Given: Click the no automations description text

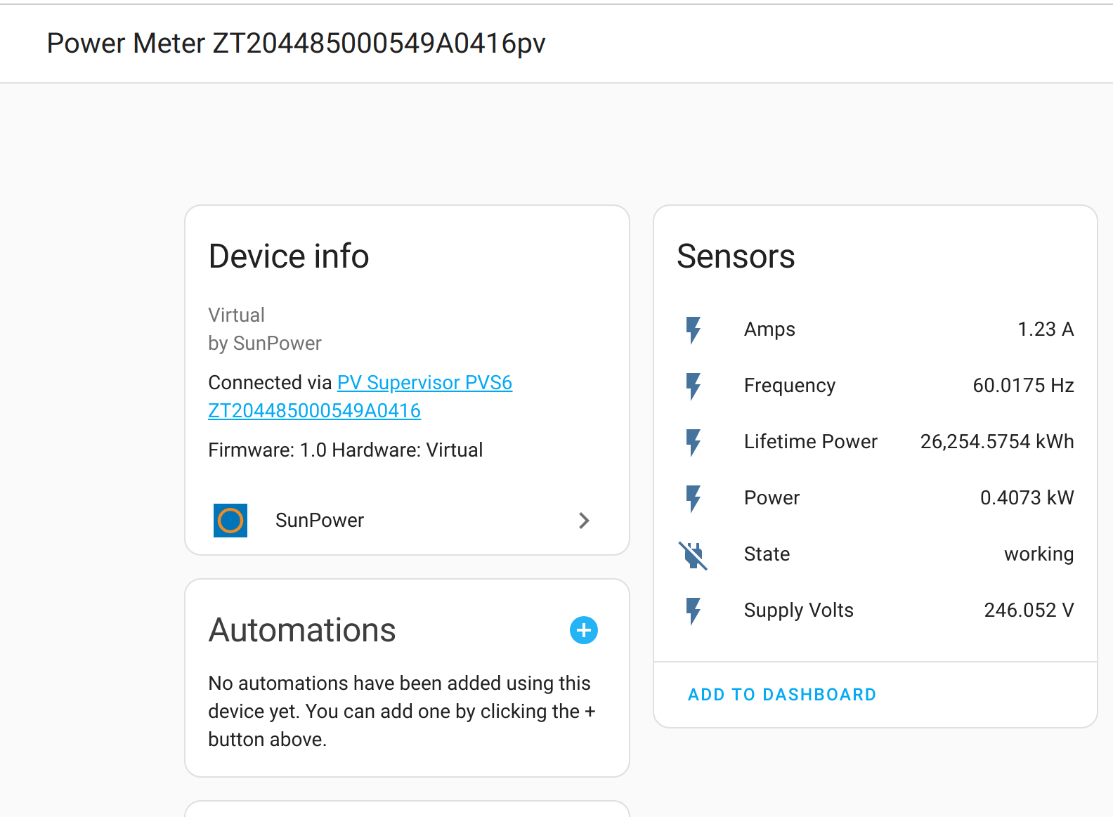Looking at the screenshot, I should click(402, 712).
